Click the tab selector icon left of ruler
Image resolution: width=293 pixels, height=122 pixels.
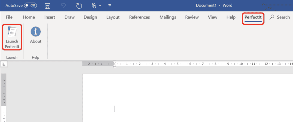click(3, 65)
